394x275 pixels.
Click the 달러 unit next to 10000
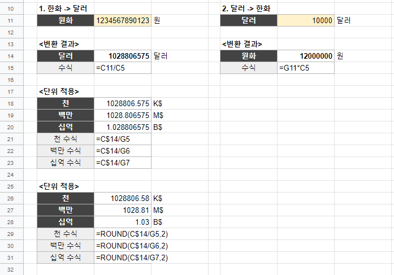point(344,20)
